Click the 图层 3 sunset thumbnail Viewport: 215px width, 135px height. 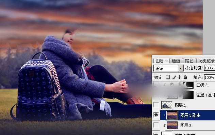172,125
